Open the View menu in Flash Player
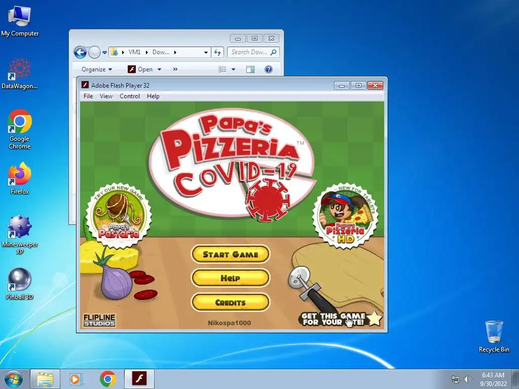 (106, 96)
